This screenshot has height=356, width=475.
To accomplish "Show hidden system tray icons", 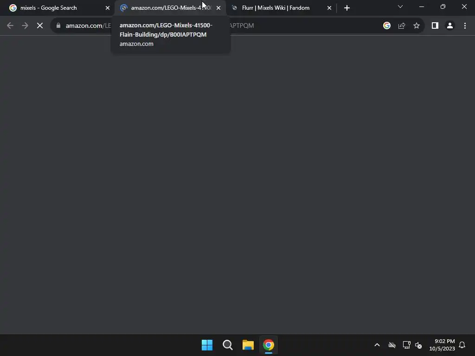I will 377,345.
